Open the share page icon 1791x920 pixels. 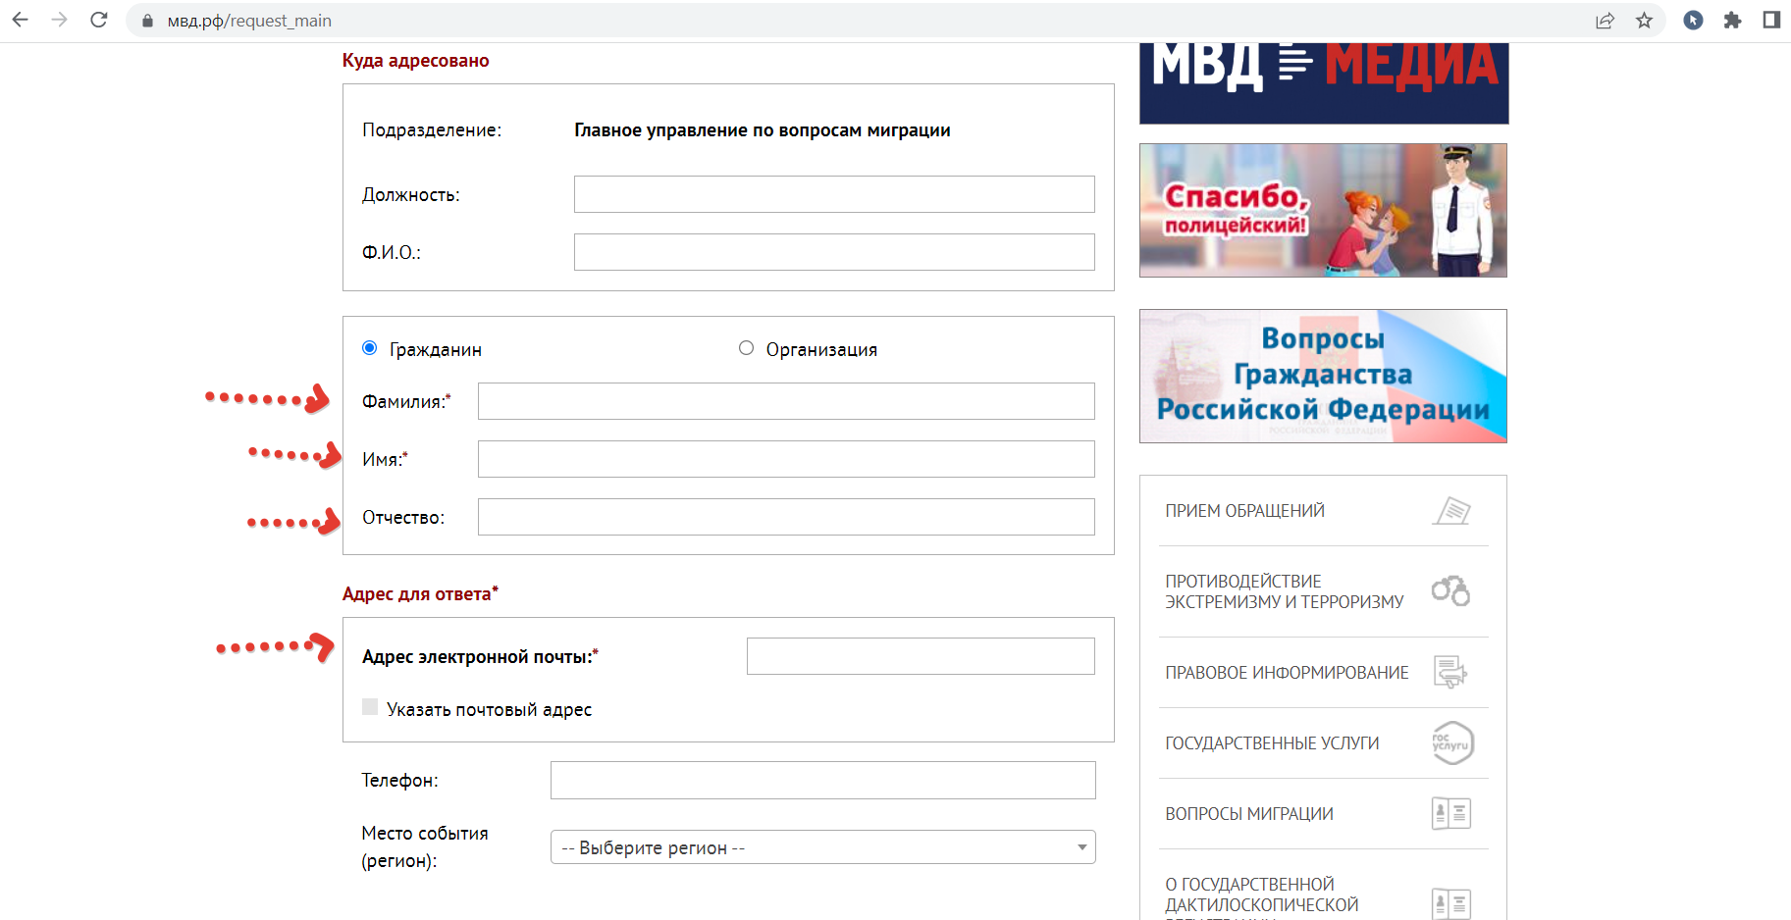click(x=1605, y=21)
